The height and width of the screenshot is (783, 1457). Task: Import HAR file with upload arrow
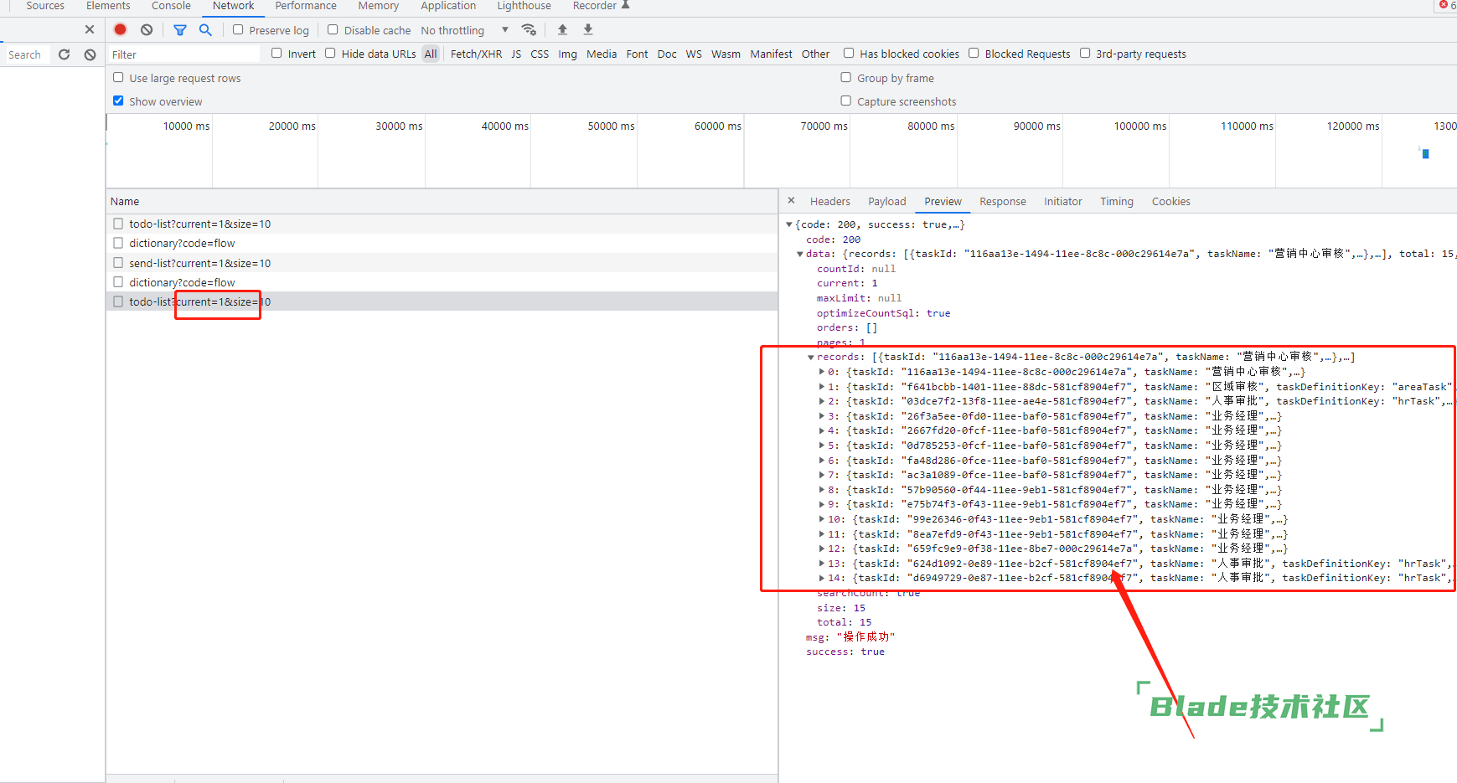[x=562, y=29]
